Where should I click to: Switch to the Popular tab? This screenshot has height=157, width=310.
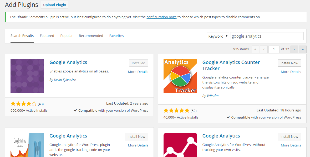67,36
